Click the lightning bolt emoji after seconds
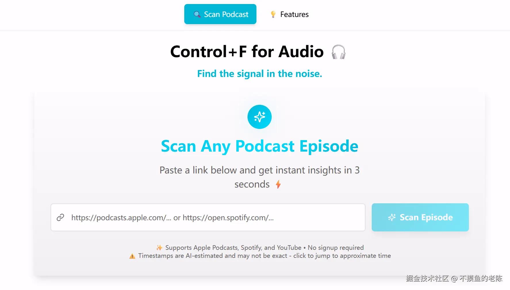 [x=278, y=184]
